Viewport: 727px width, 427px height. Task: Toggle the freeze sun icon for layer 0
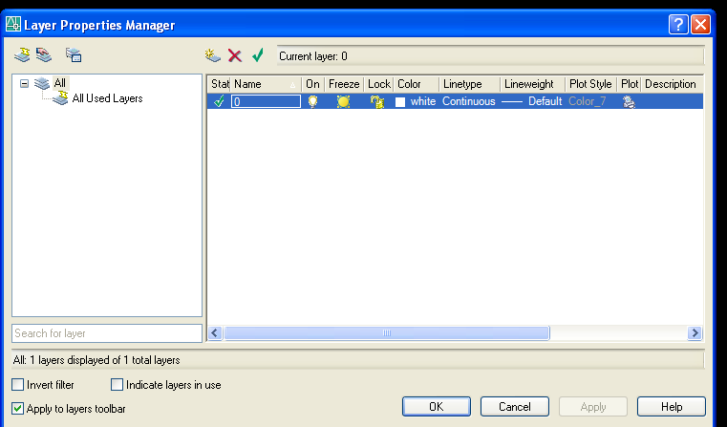click(343, 101)
